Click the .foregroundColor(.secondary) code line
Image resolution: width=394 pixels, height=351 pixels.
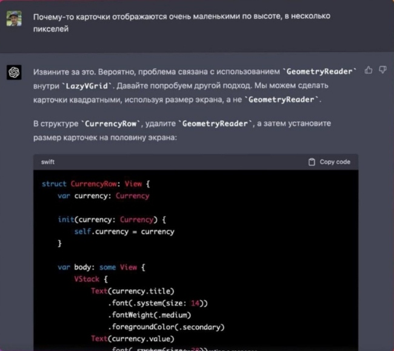(167, 327)
